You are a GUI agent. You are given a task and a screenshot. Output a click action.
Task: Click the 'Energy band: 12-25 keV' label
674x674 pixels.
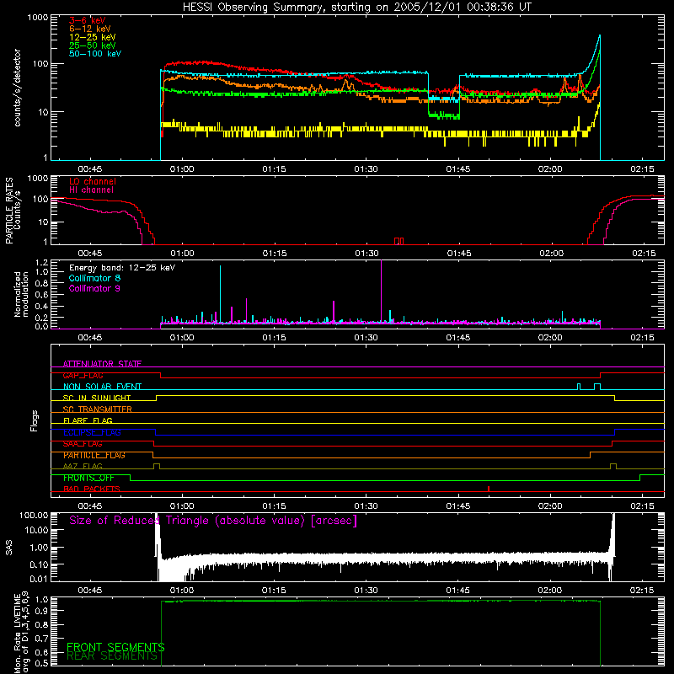[122, 268]
